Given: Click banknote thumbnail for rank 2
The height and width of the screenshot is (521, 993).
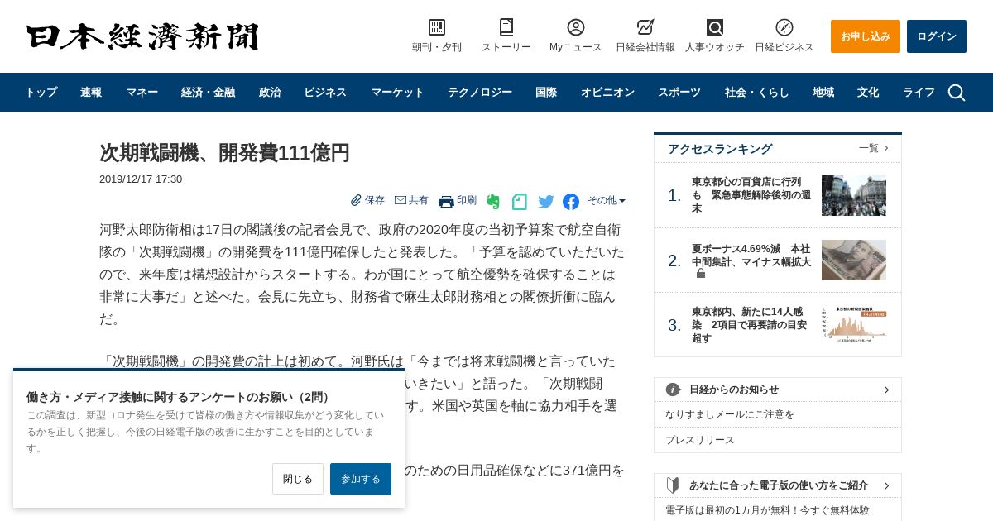Looking at the screenshot, I should [x=854, y=260].
